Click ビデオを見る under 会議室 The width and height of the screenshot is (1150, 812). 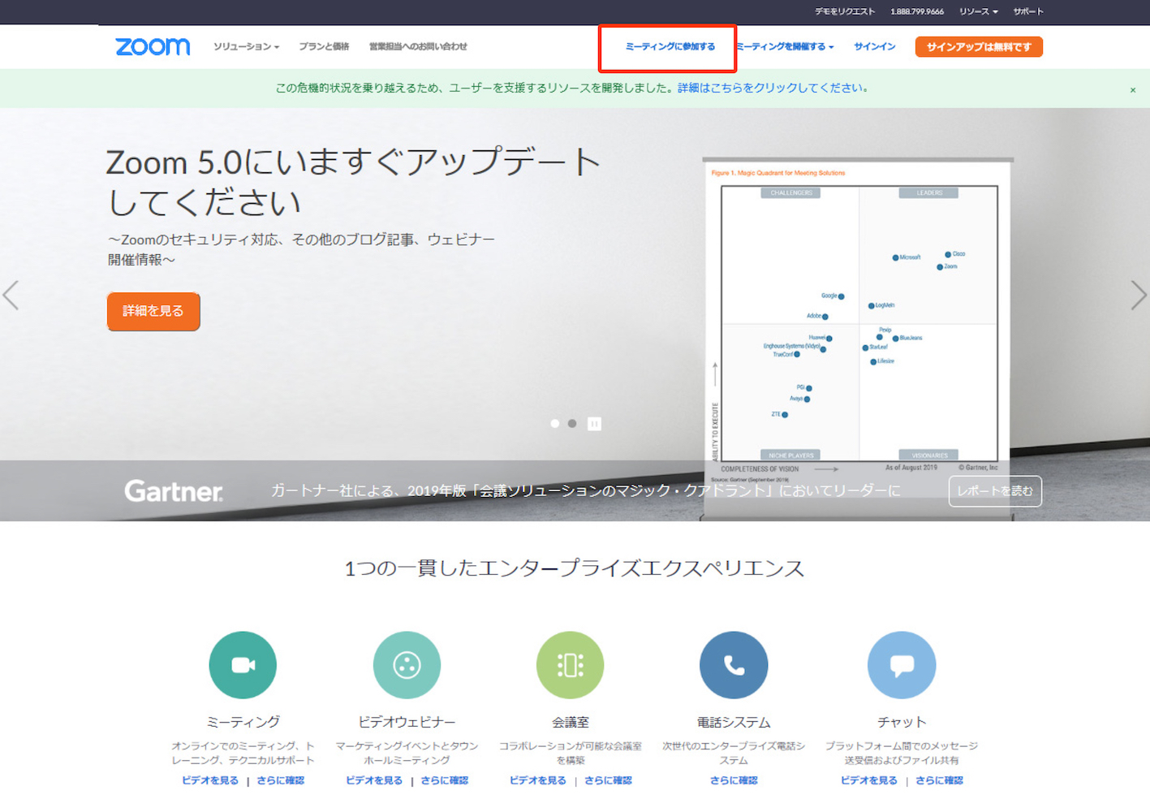[x=538, y=780]
